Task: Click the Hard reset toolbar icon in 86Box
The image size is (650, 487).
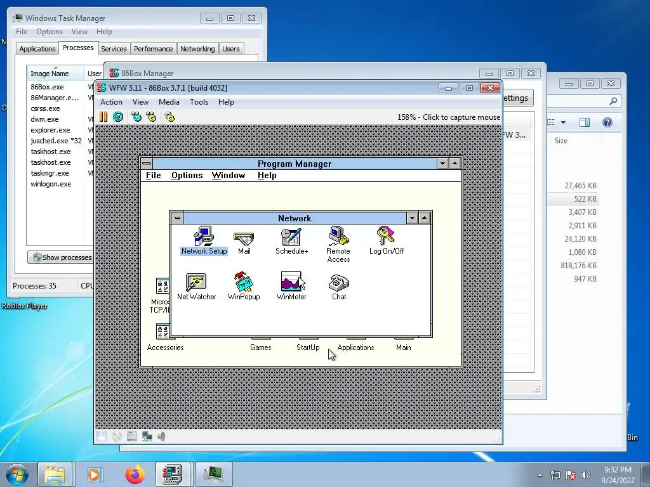Action: point(118,117)
